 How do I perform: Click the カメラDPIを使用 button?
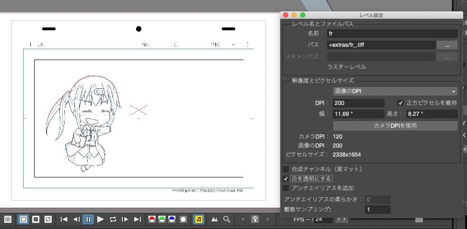395,125
